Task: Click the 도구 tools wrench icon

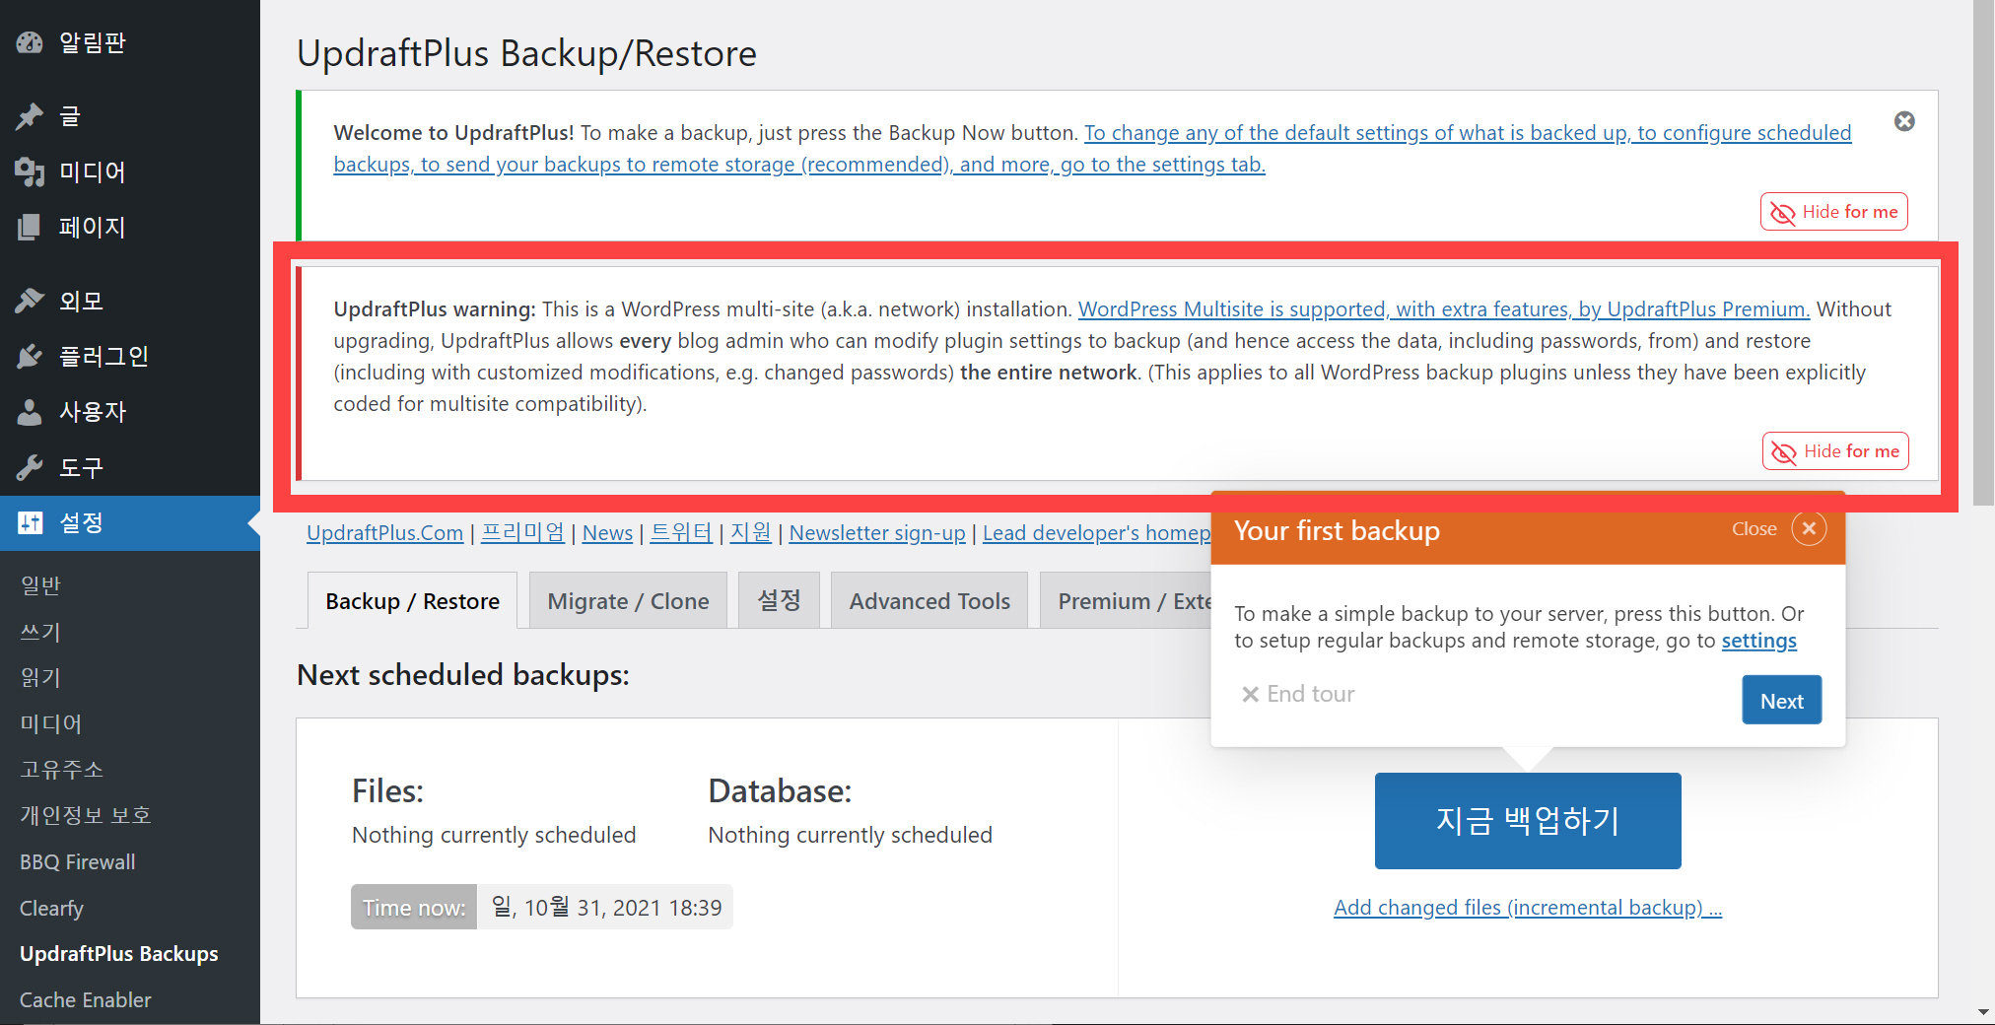Action: 30,467
